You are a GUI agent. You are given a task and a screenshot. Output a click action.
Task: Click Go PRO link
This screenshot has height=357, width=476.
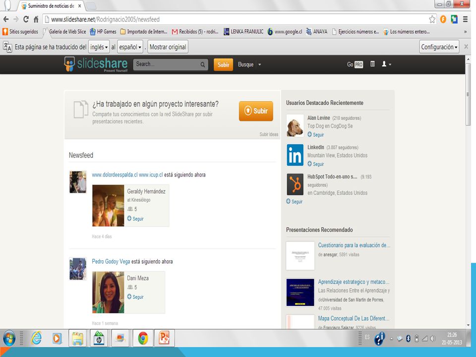355,64
